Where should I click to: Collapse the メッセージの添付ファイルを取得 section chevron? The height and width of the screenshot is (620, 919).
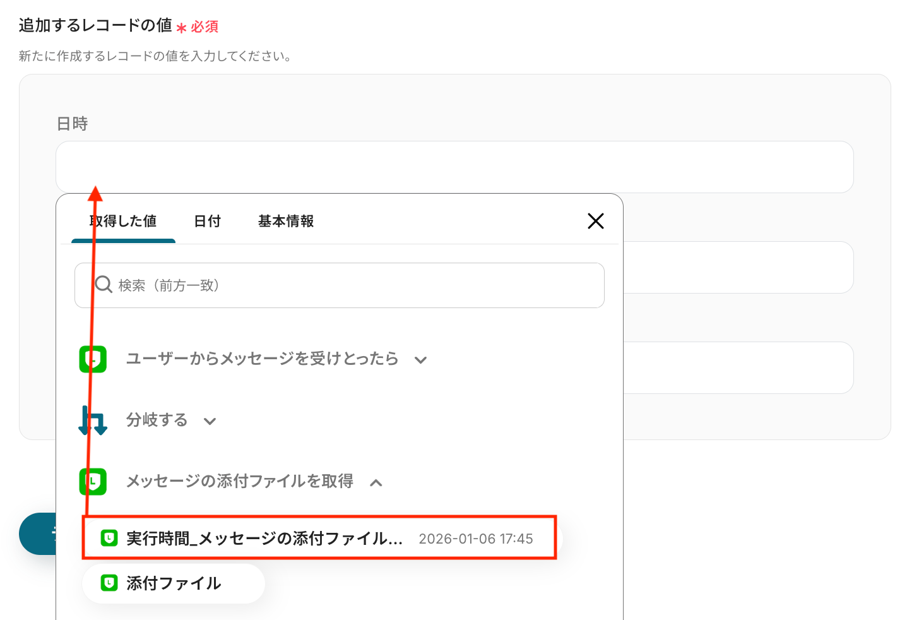[x=376, y=483]
